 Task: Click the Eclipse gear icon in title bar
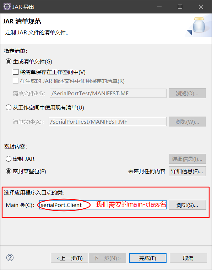(7, 7)
